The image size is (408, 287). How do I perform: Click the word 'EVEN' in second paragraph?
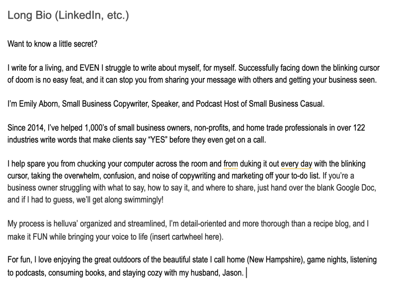(89, 68)
